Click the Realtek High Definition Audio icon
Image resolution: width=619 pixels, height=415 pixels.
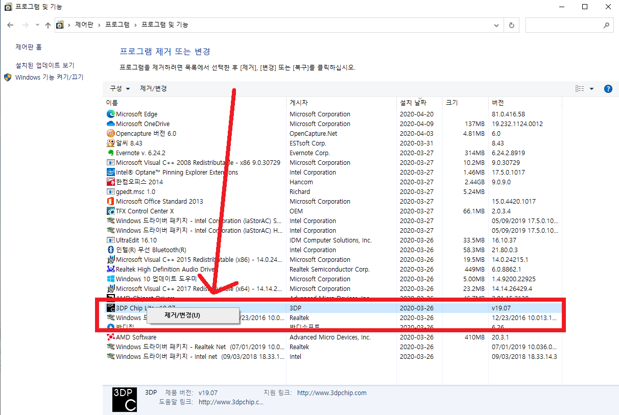pyautogui.click(x=111, y=270)
